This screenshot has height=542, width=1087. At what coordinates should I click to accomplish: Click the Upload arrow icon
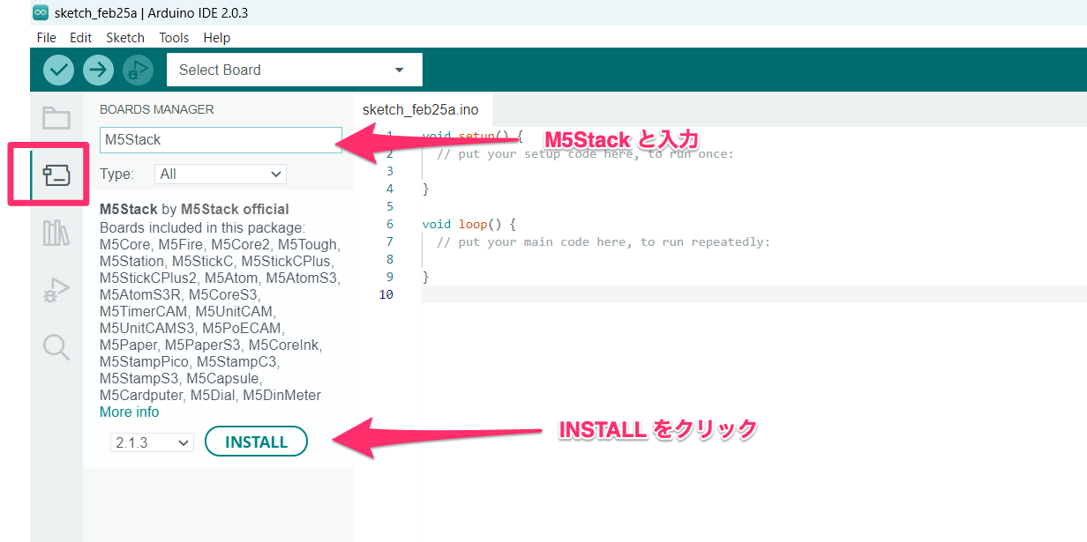(x=98, y=69)
